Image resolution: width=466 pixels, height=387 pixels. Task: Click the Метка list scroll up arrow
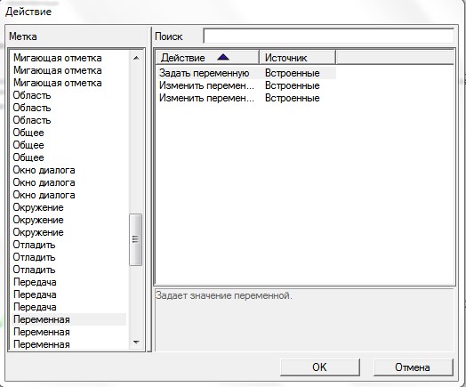click(136, 58)
